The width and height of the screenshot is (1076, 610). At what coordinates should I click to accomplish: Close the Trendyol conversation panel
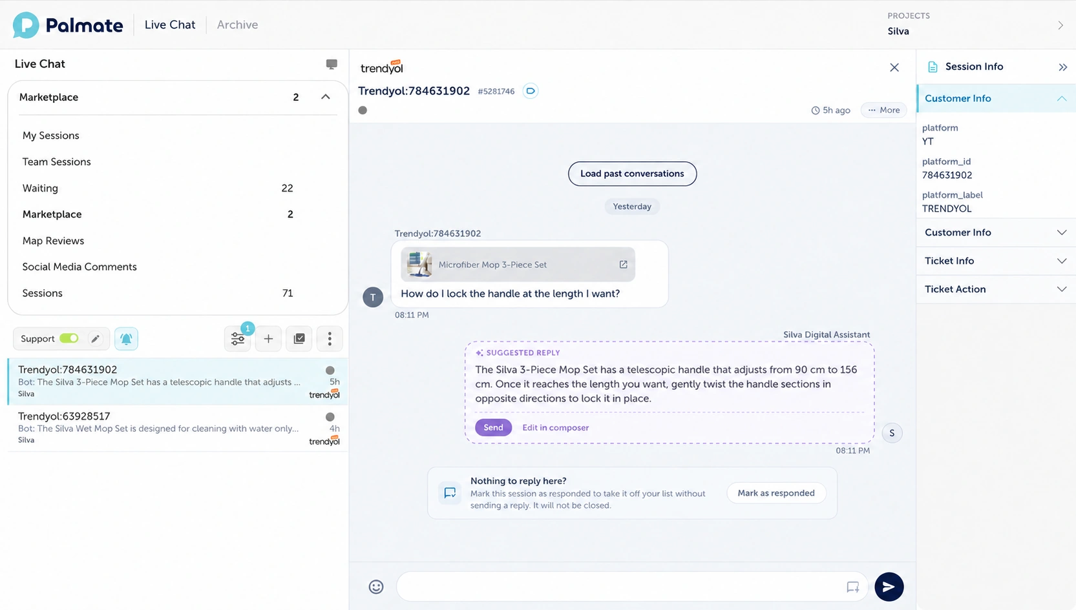pyautogui.click(x=894, y=67)
